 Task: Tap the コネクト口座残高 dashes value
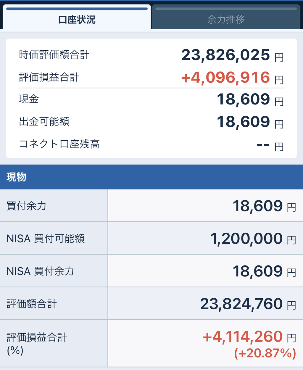[x=263, y=145]
